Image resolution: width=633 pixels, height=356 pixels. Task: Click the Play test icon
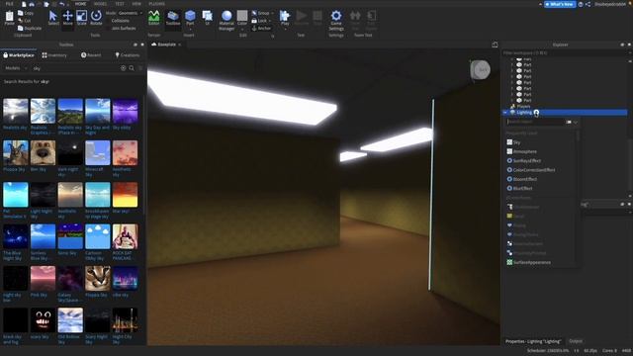click(x=285, y=16)
